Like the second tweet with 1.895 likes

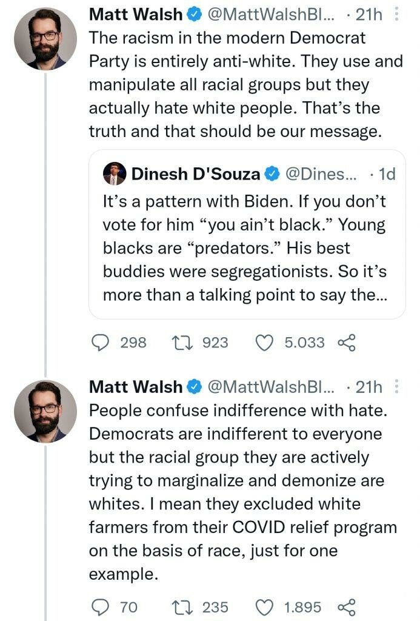coord(264,606)
